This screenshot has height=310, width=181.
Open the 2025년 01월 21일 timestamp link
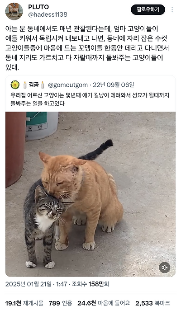click(x=36, y=284)
